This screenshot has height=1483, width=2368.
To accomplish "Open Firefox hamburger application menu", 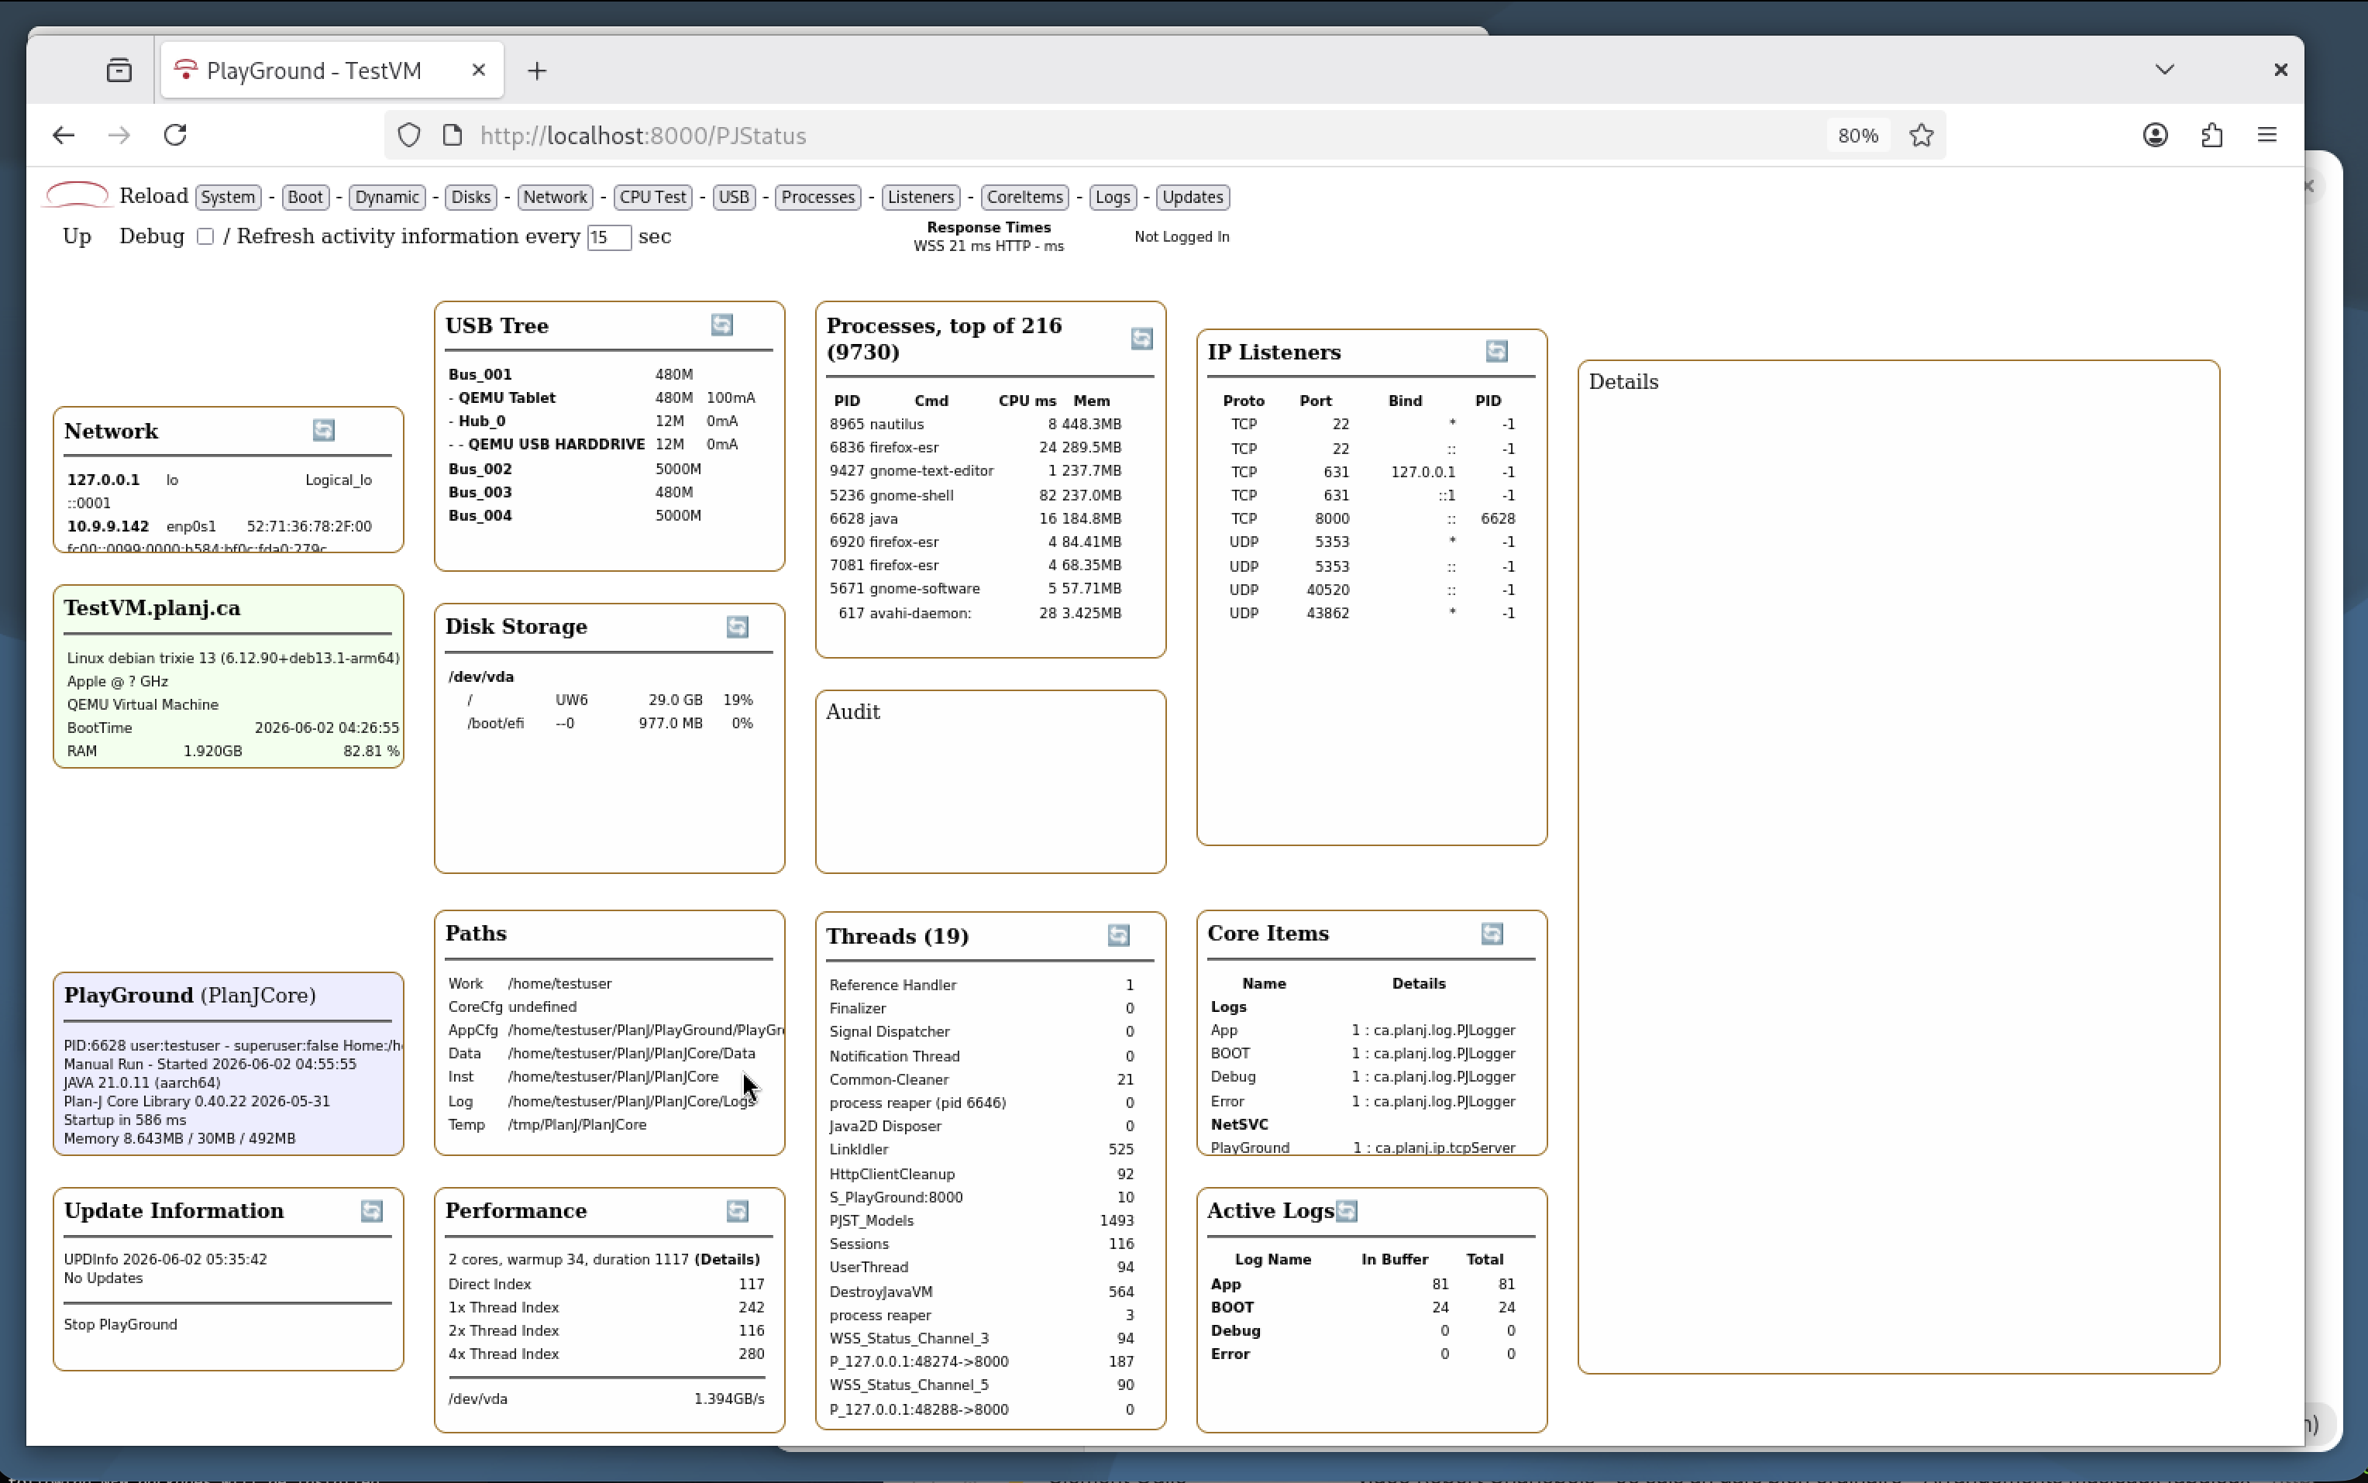I will [x=2267, y=136].
